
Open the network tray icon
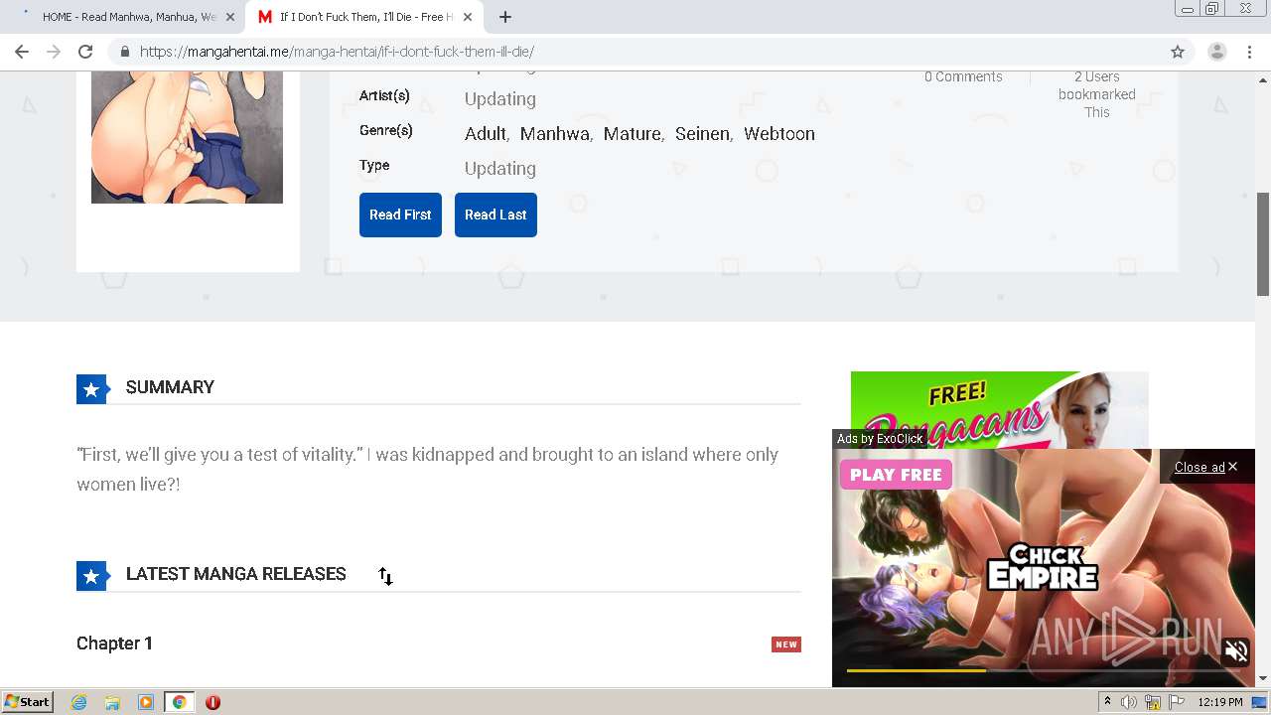(x=1153, y=702)
